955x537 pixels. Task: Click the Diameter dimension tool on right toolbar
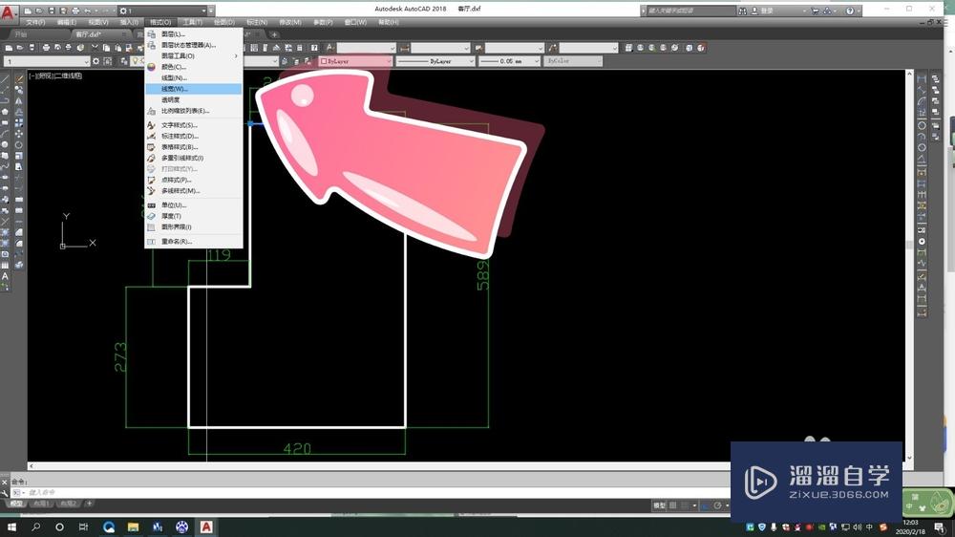[922, 147]
